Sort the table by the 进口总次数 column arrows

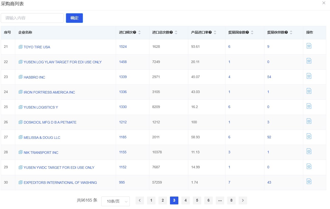click(x=176, y=33)
